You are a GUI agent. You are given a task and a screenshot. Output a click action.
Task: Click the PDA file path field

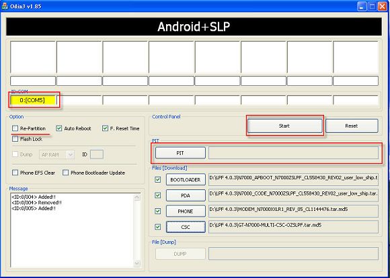[293, 195]
